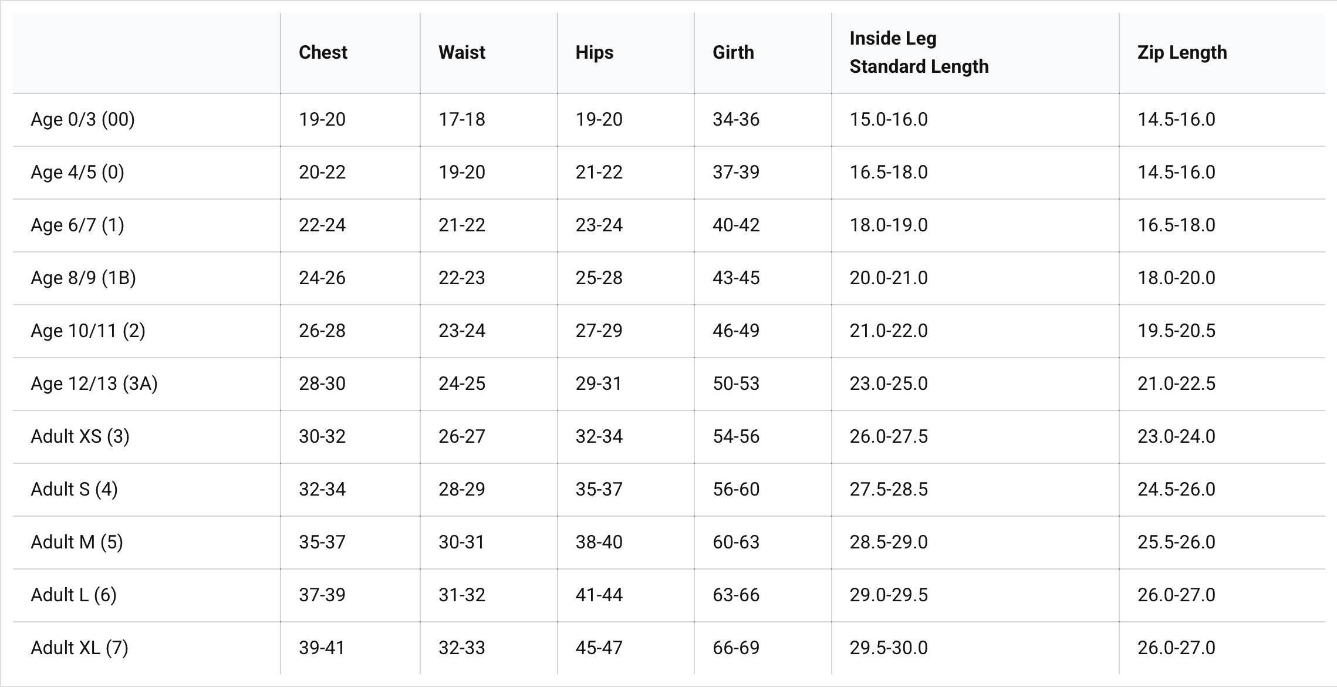
Task: Select the Age 6/7 (1) row label
Action: pyautogui.click(x=77, y=225)
